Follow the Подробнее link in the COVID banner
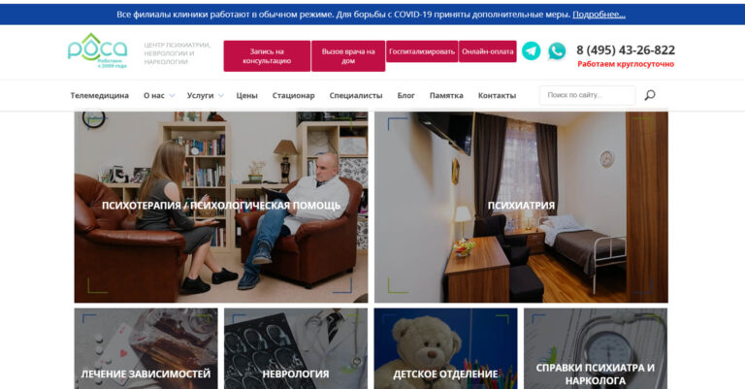 599,15
